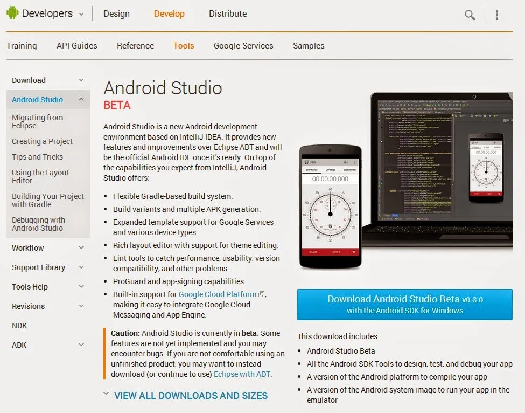
Task: Follow the Eclipse with ADT link
Action: pos(242,374)
